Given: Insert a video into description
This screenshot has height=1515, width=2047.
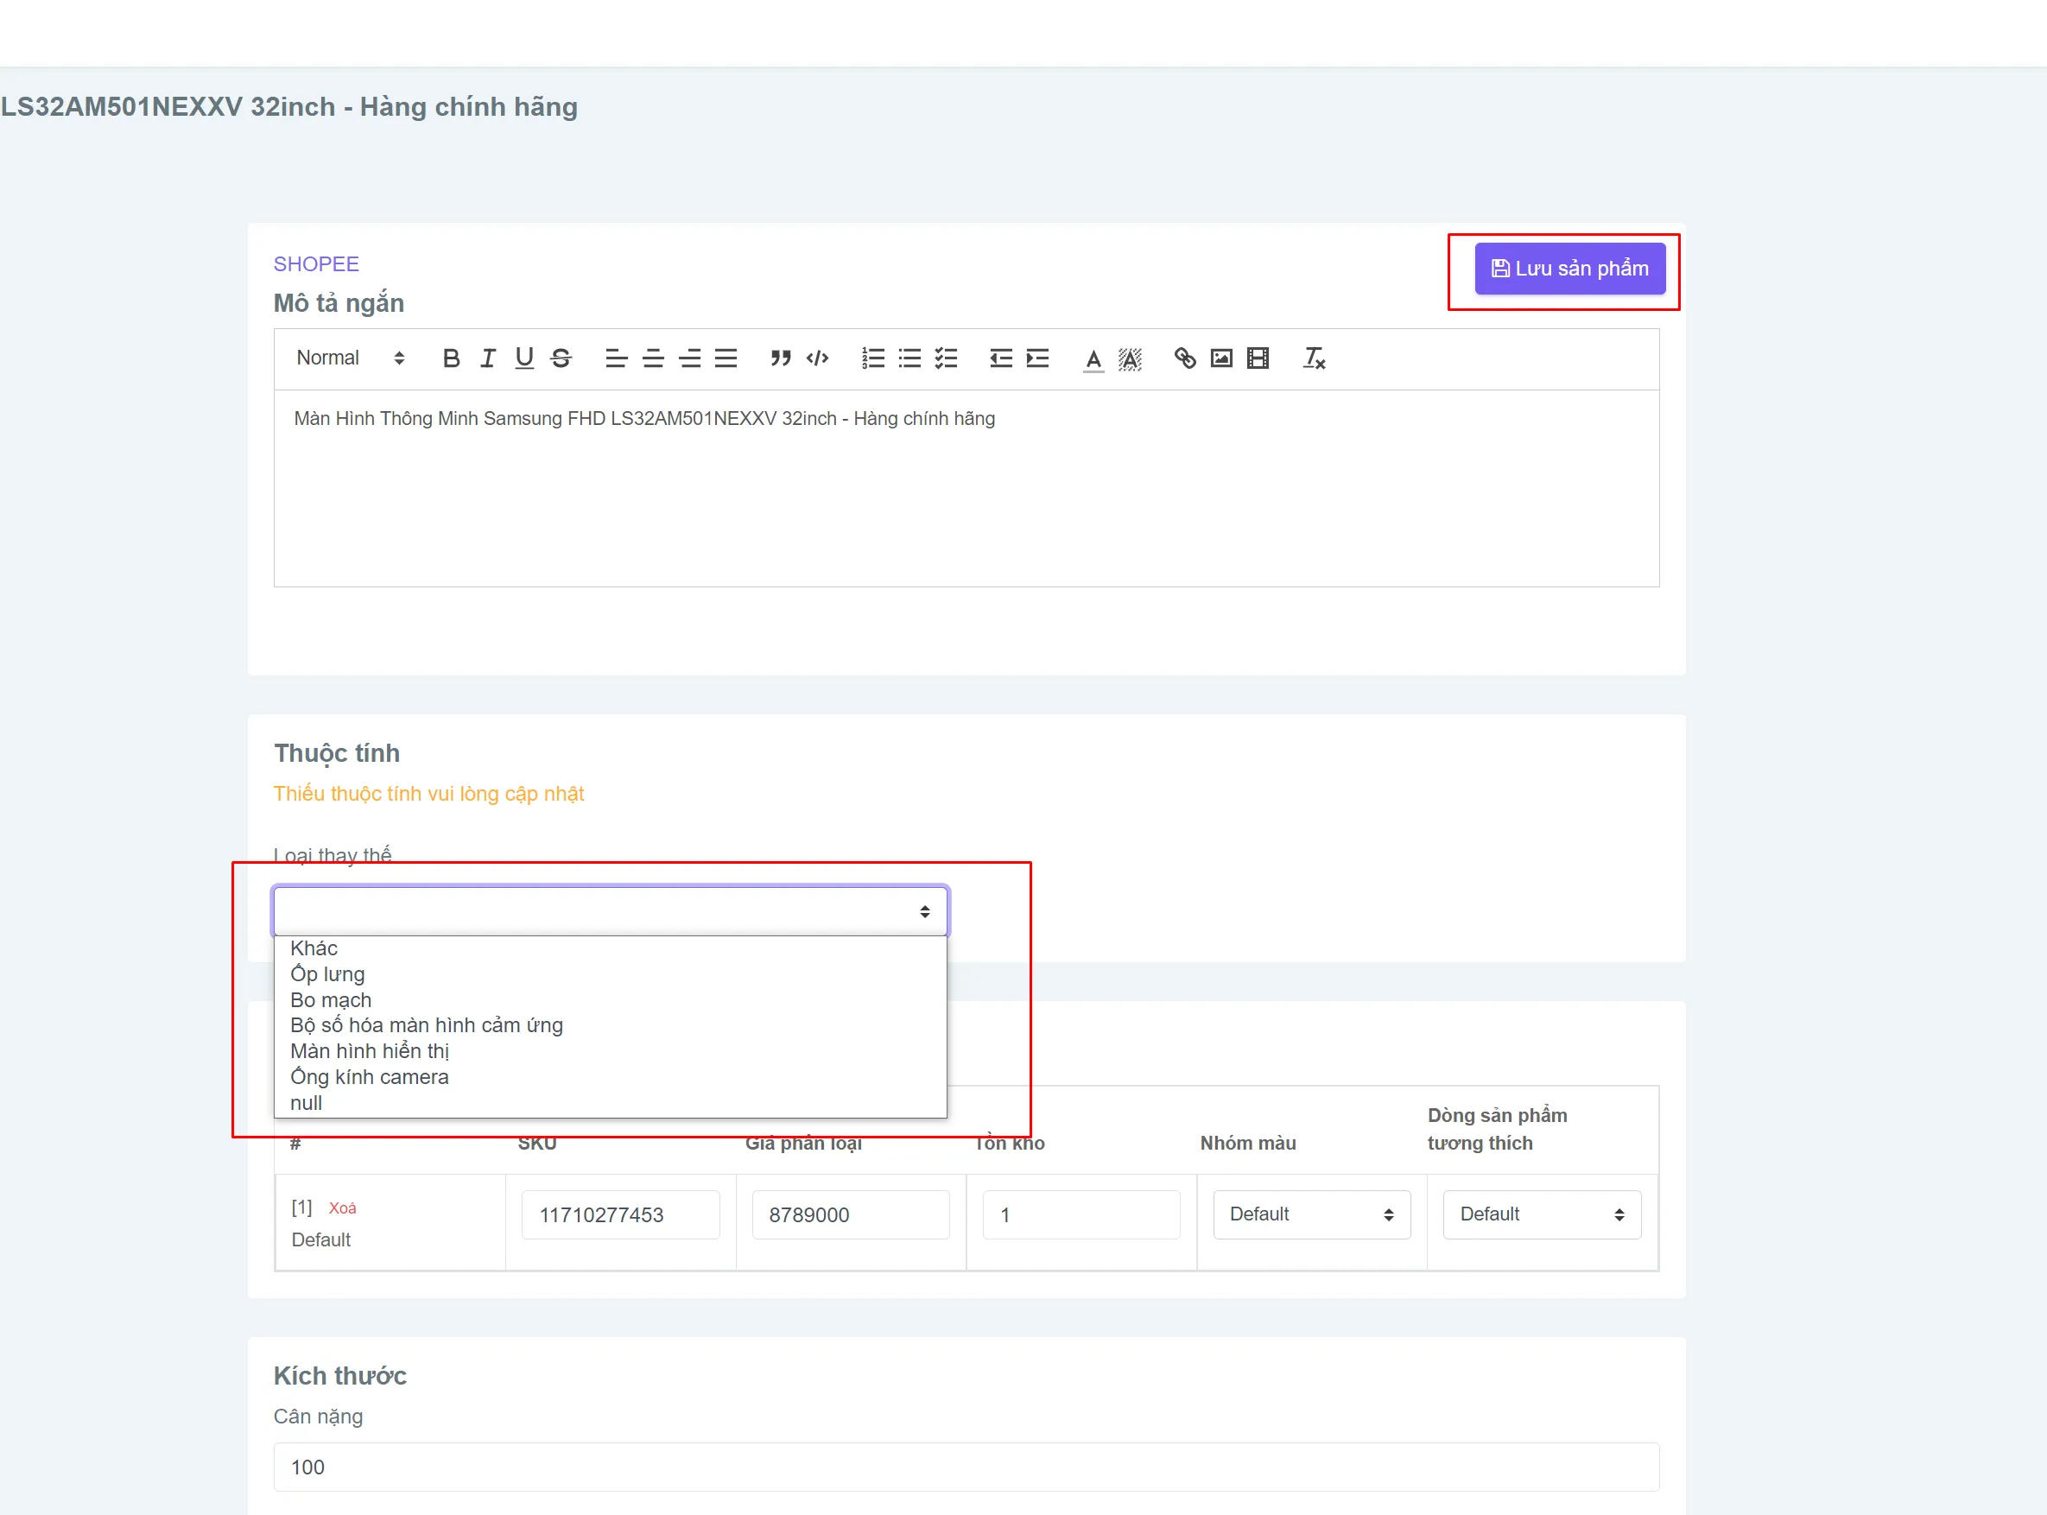Looking at the screenshot, I should point(1258,358).
